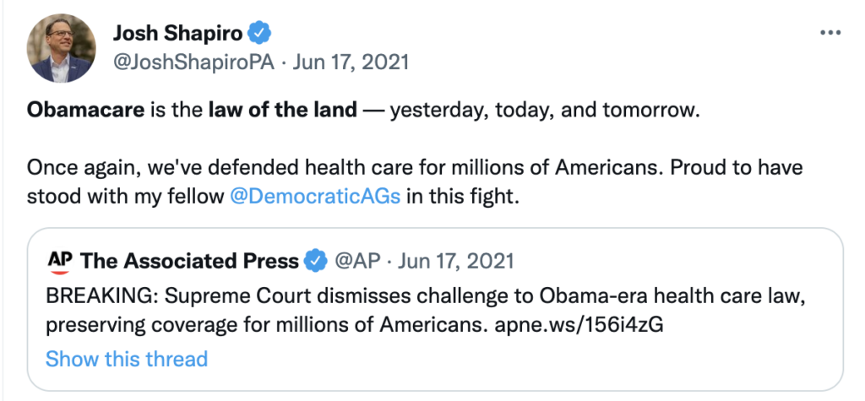The image size is (865, 401).
Task: Click Josh Shapiro's profile avatar photo
Action: coord(61,49)
